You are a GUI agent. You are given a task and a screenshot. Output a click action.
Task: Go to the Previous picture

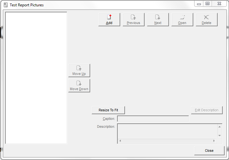[x=133, y=20]
